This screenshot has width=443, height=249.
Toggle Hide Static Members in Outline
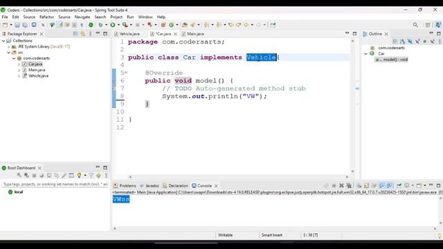[x=417, y=41]
